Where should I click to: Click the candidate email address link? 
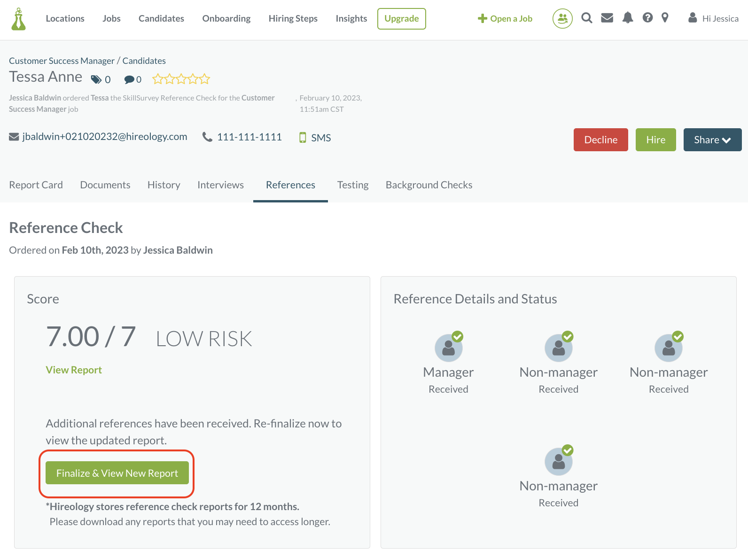point(104,137)
